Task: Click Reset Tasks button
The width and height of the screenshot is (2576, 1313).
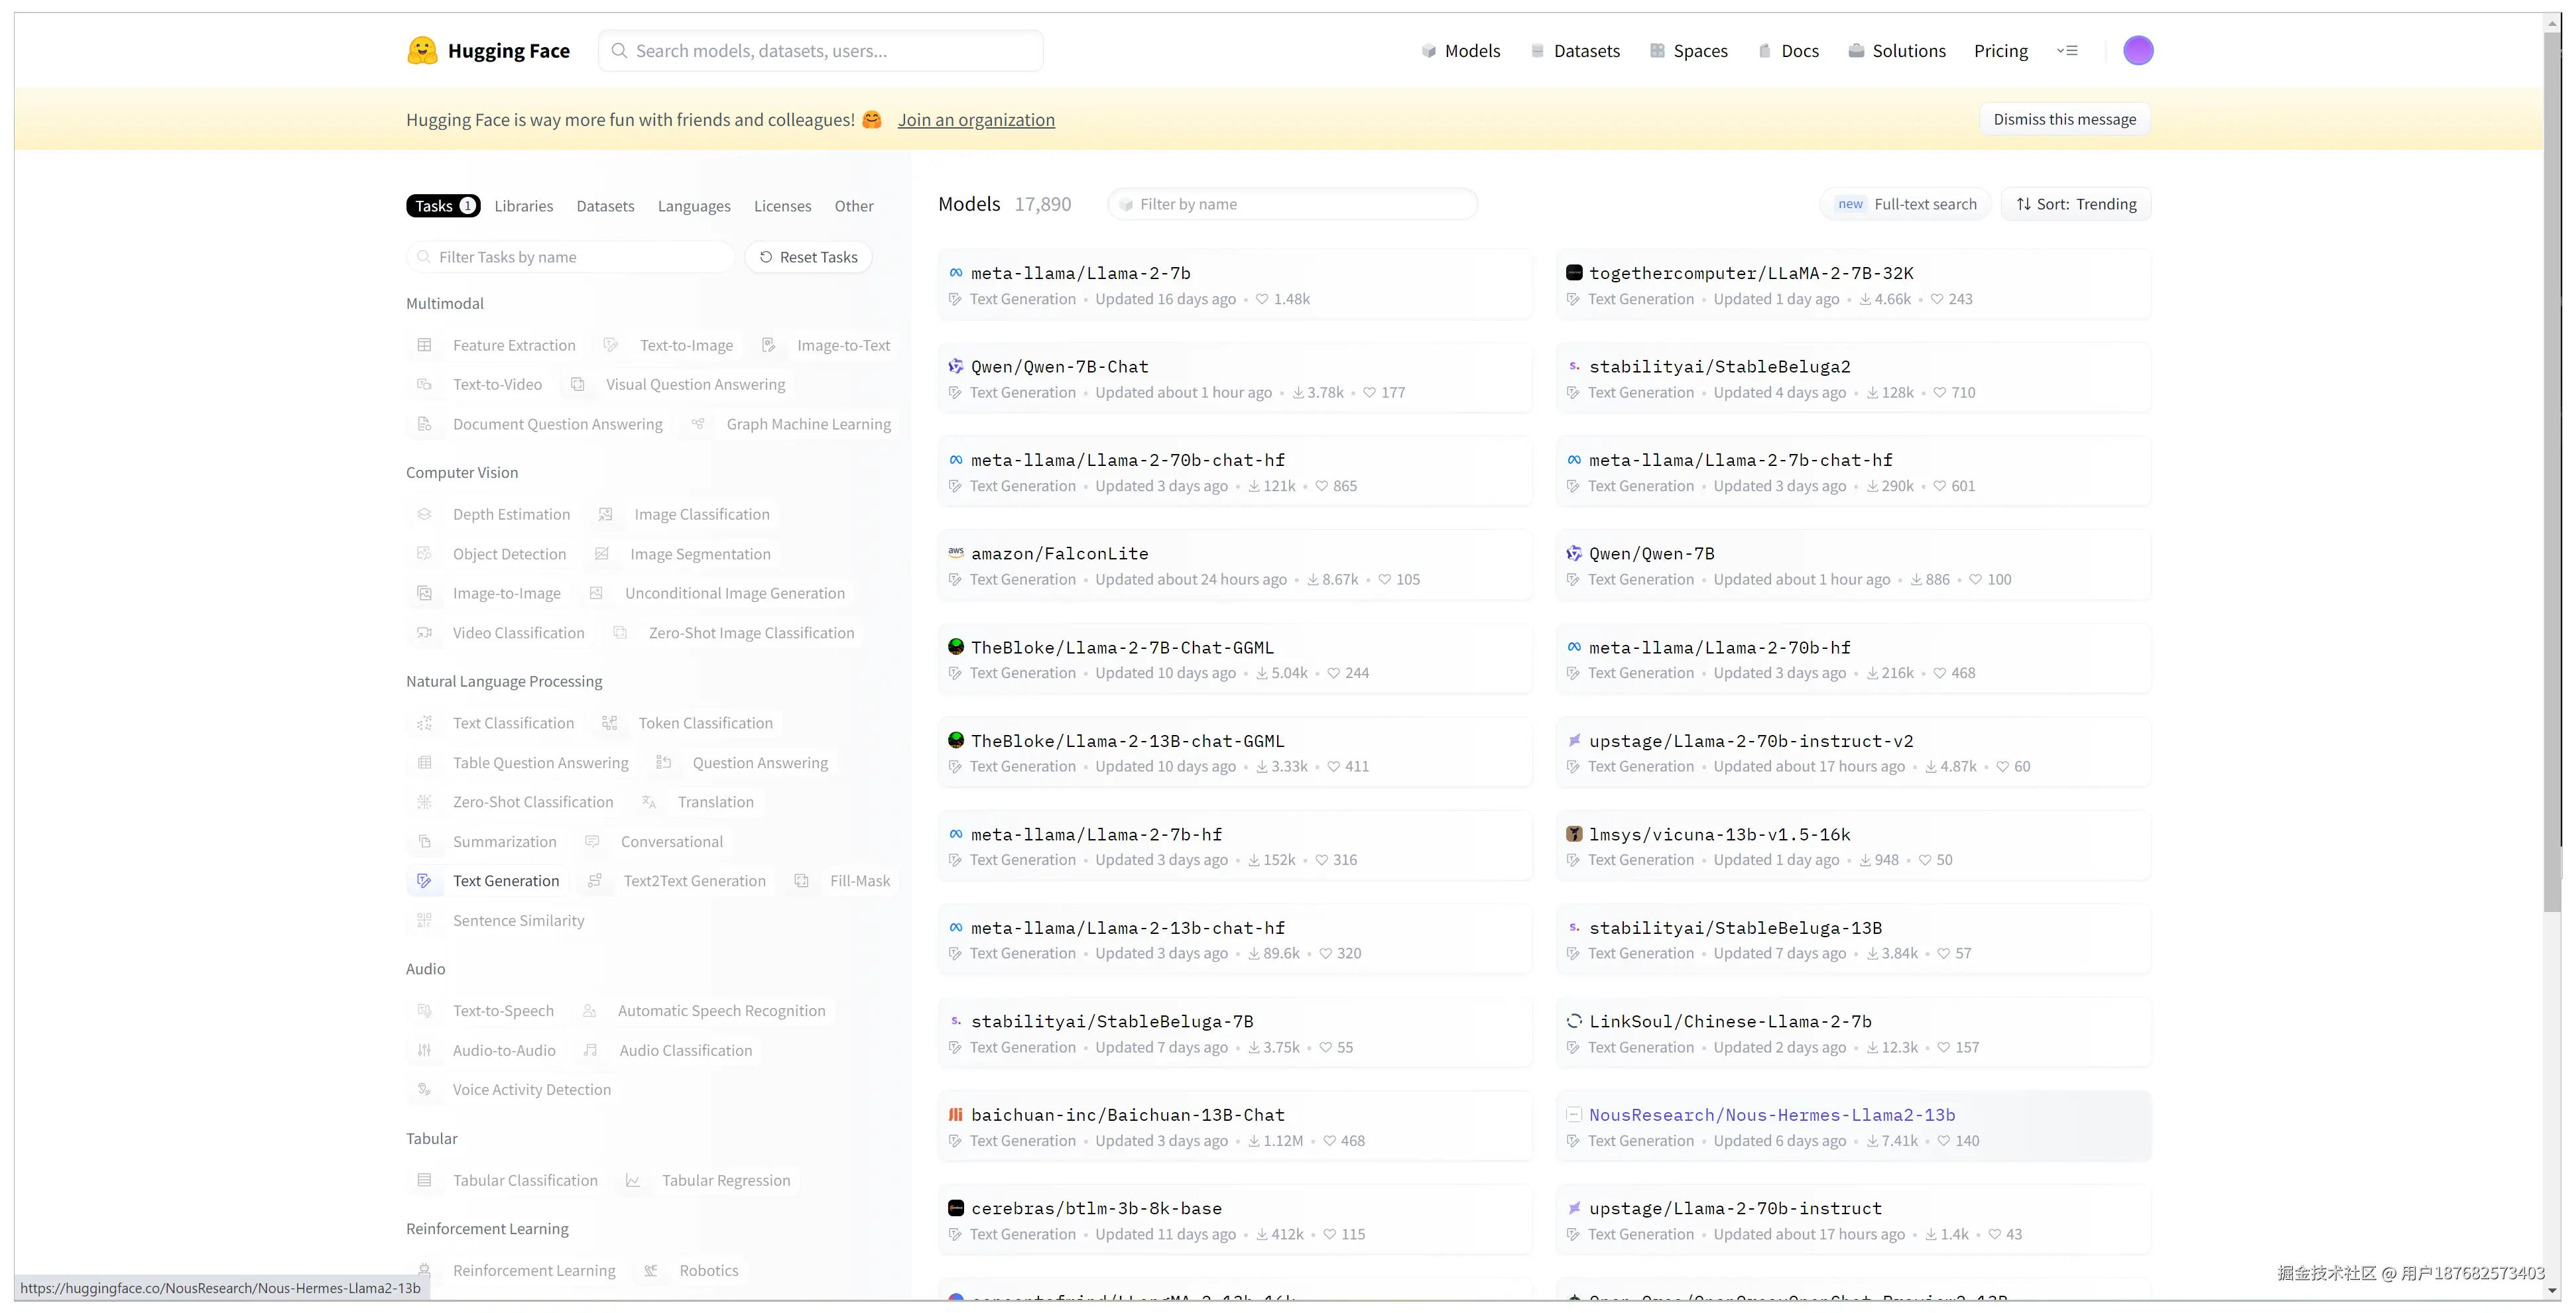Action: click(808, 257)
